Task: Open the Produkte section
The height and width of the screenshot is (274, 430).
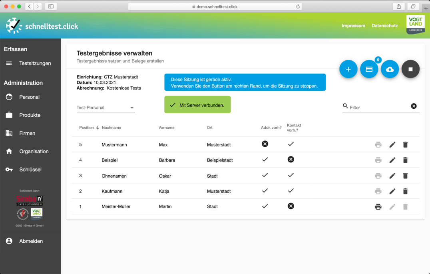Action: (x=30, y=115)
